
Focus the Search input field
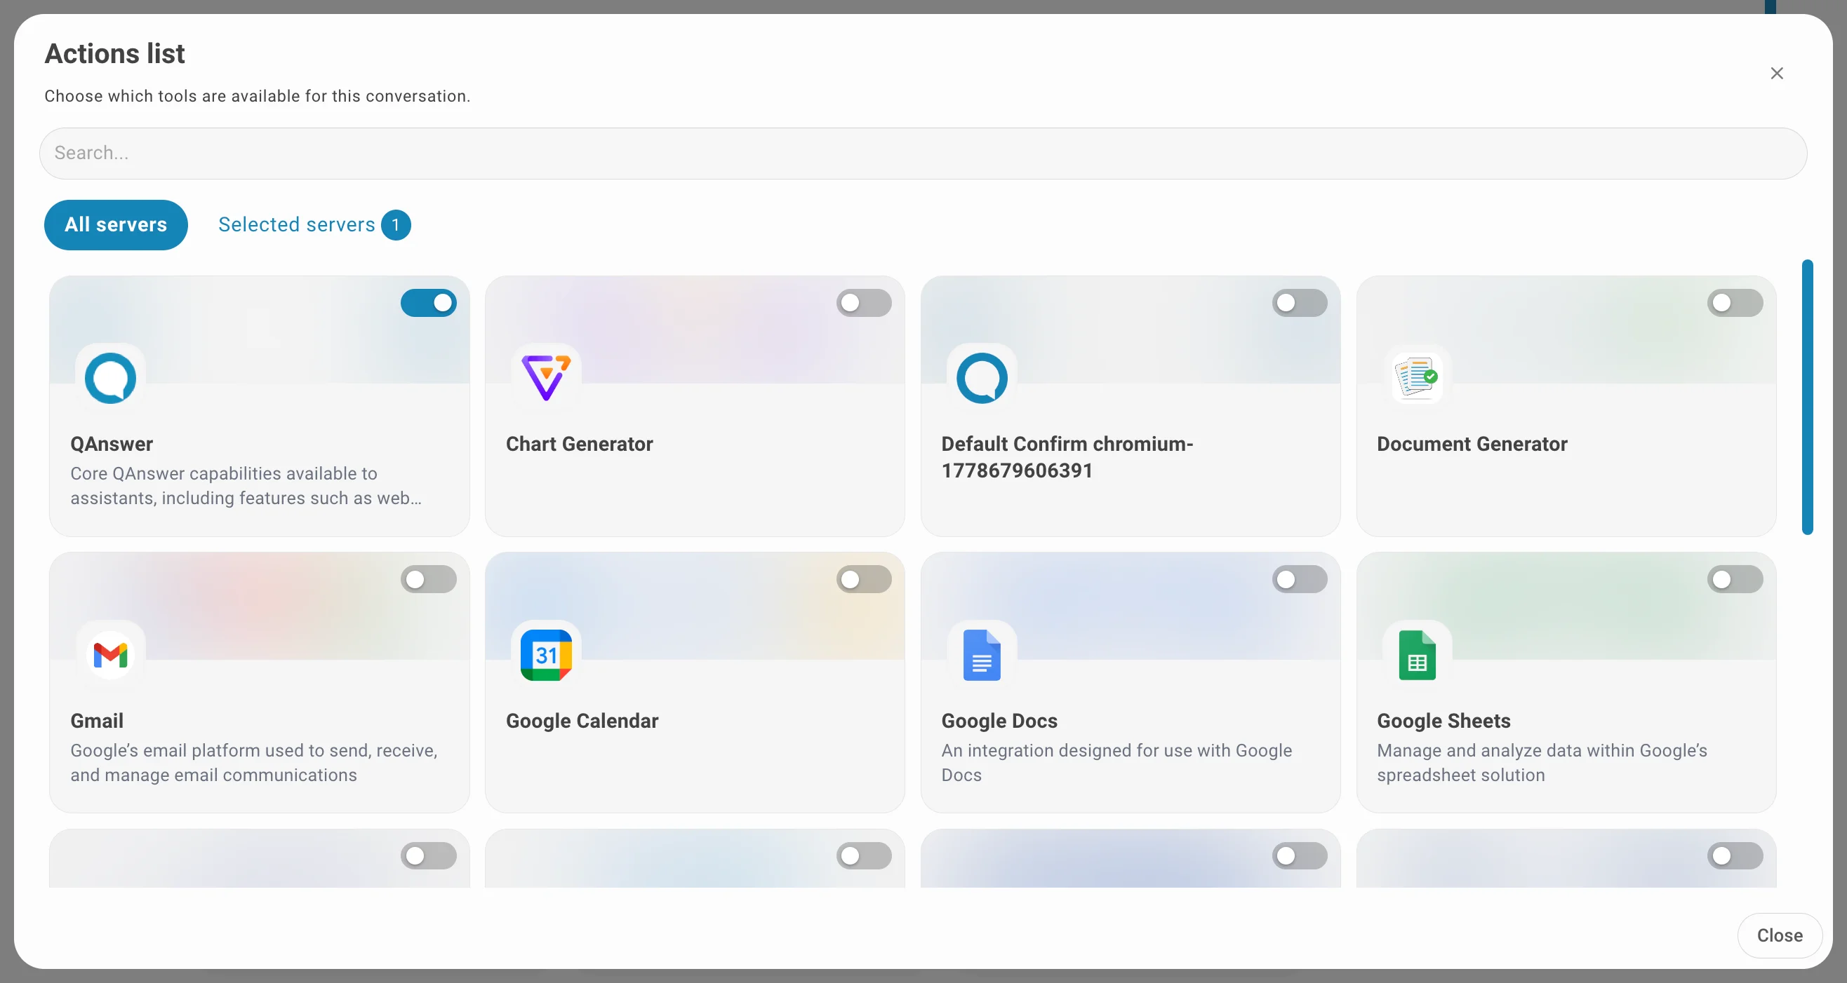[x=923, y=154]
